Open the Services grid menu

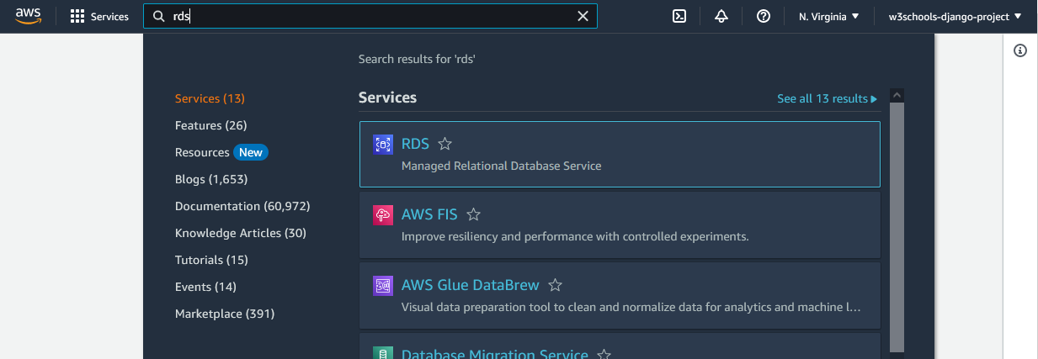pos(99,17)
